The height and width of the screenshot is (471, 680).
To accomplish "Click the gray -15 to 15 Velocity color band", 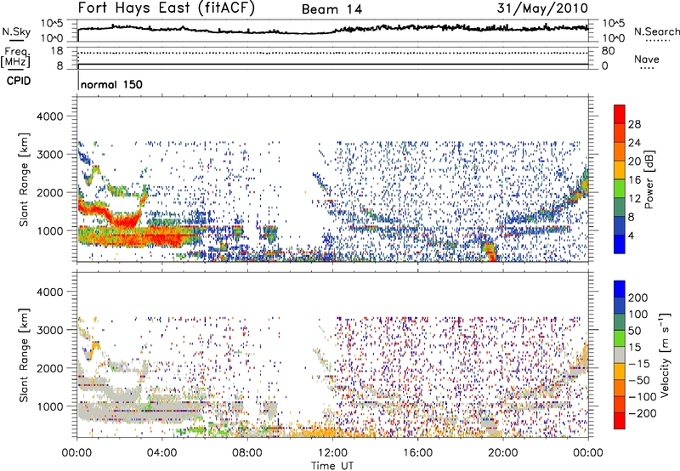I will (620, 355).
